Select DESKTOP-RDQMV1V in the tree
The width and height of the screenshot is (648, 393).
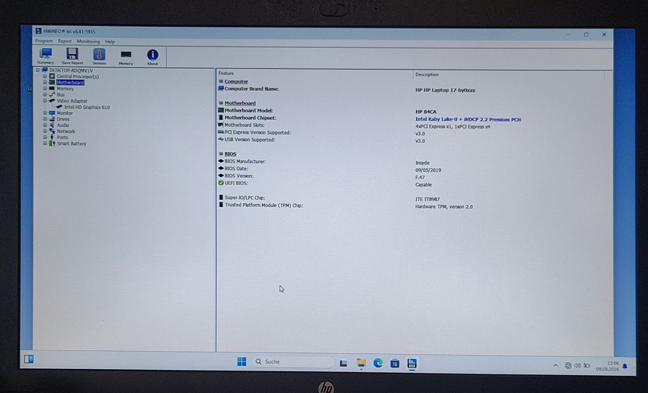tap(71, 70)
